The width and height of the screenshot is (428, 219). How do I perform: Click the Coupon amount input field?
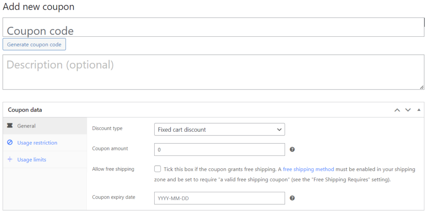(x=219, y=149)
